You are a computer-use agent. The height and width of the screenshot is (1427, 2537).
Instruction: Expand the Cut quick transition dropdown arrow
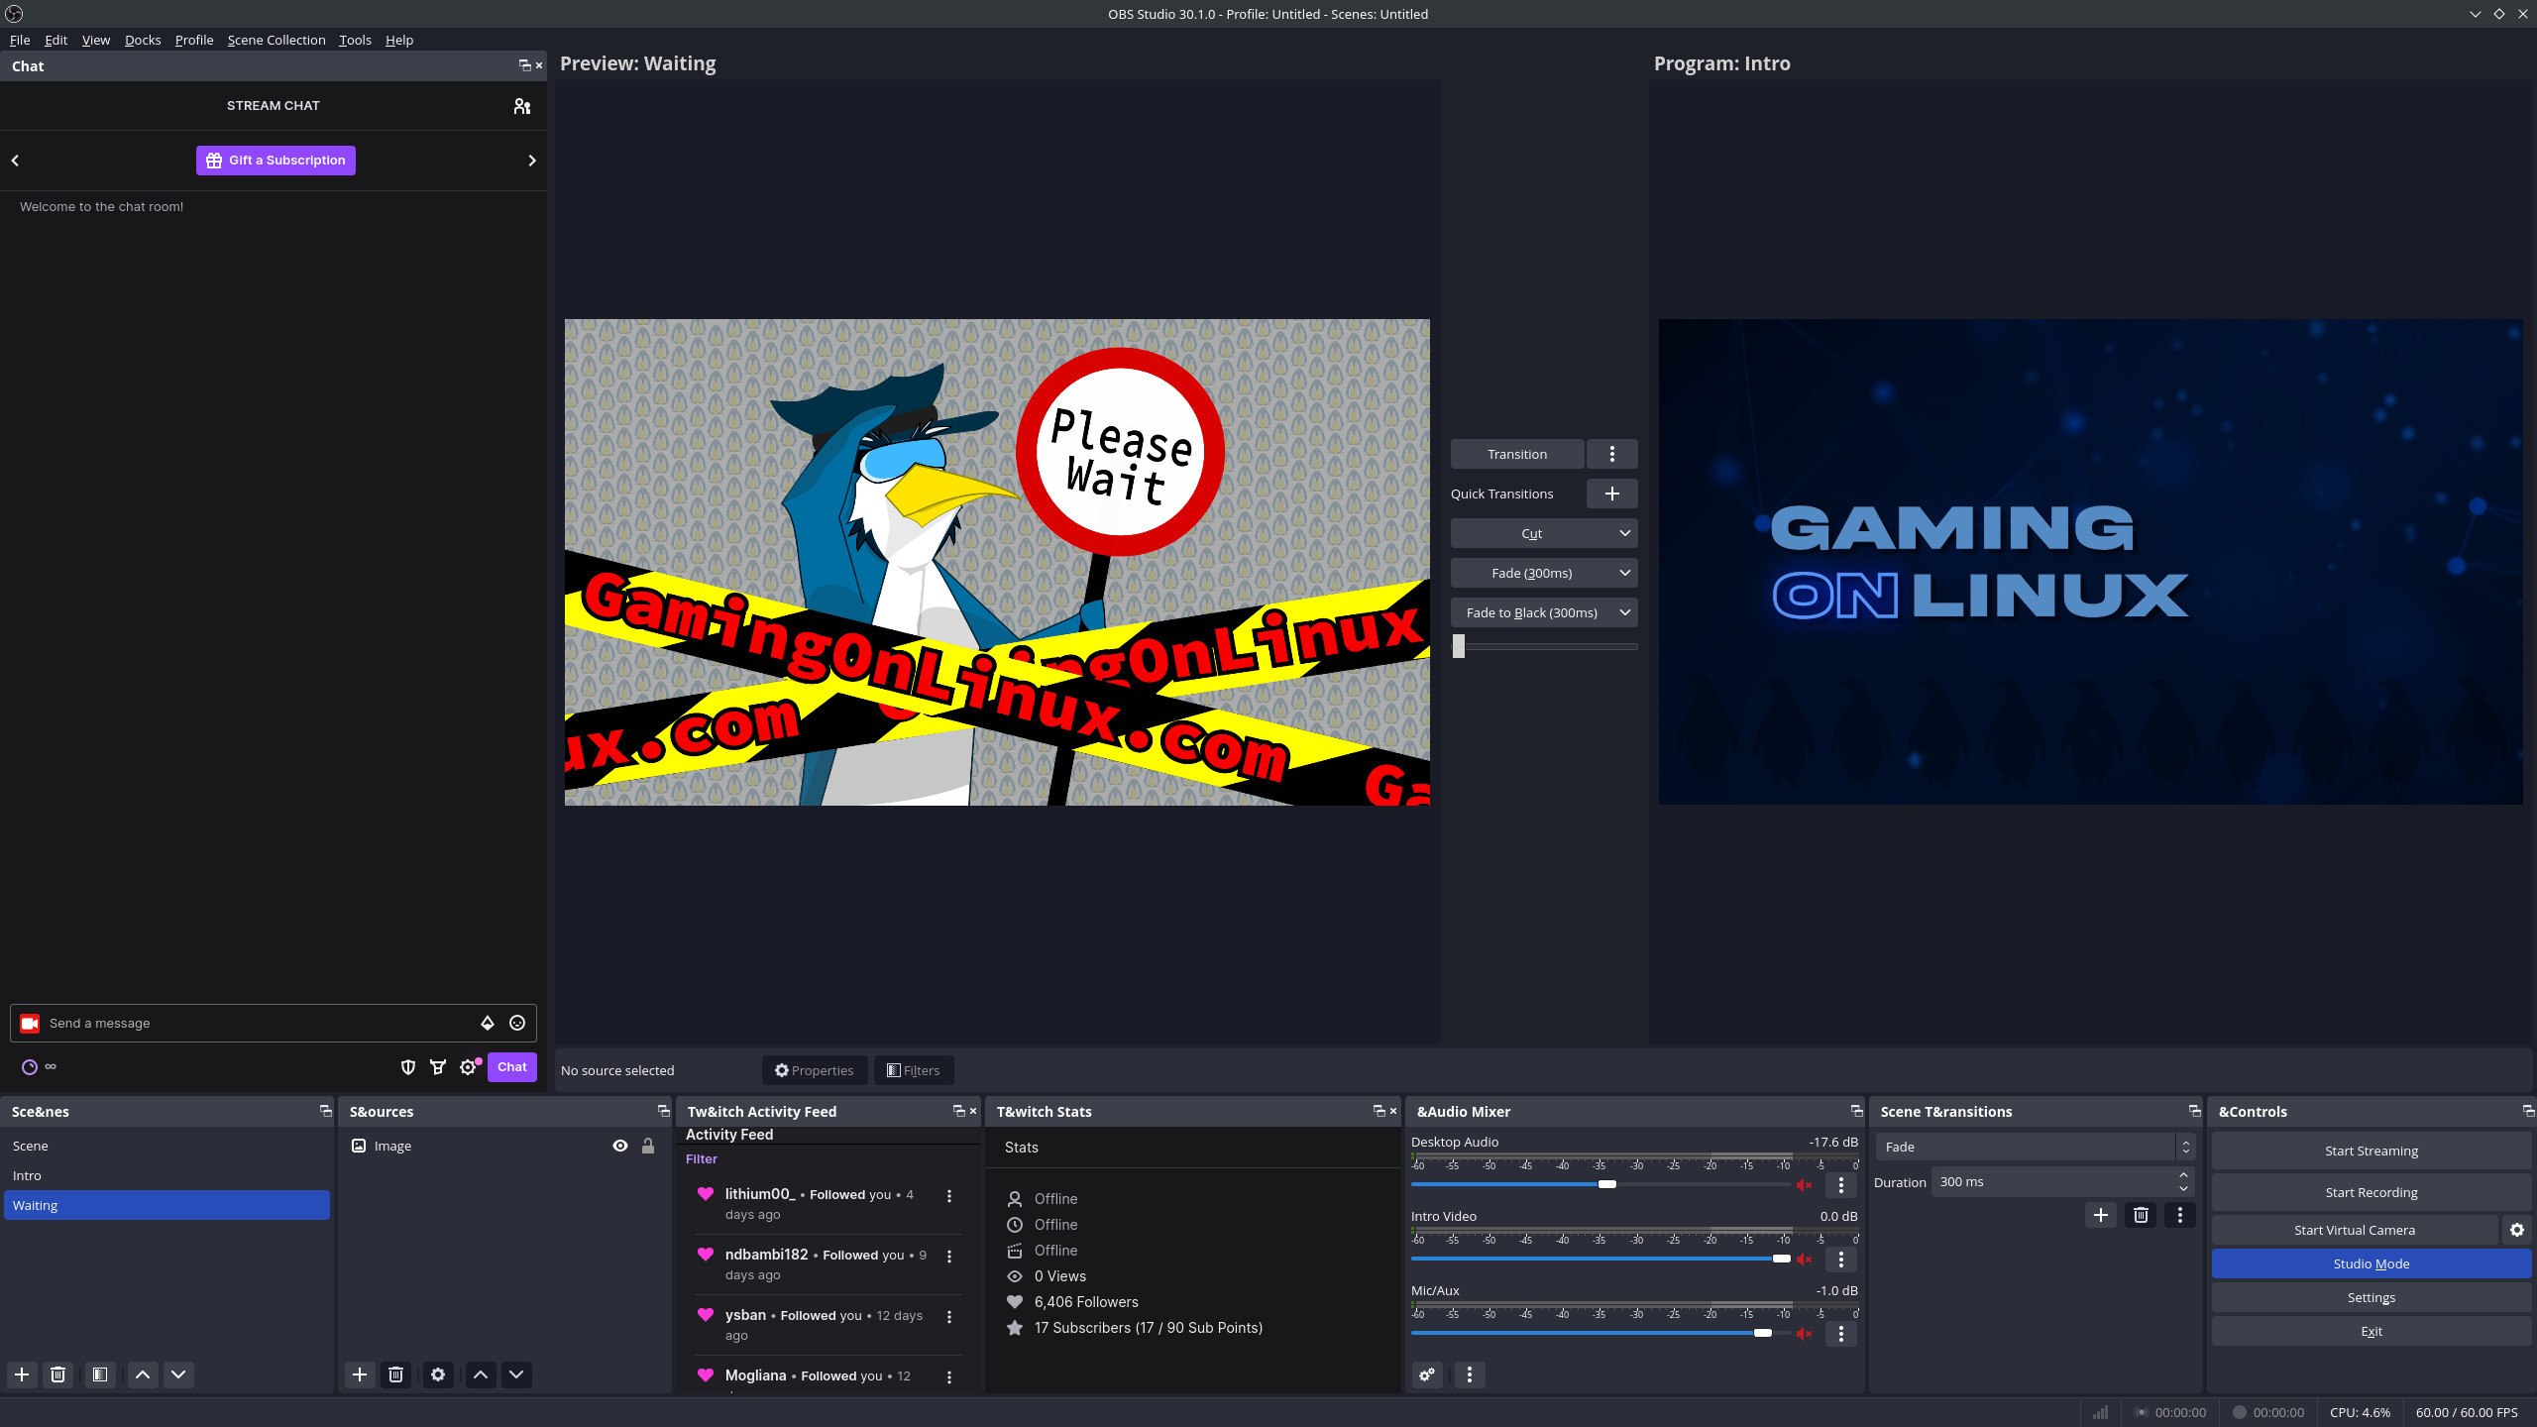point(1625,533)
